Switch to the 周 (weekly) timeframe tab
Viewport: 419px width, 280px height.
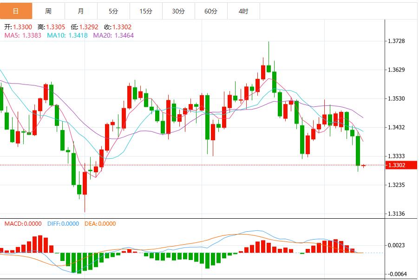[49, 10]
